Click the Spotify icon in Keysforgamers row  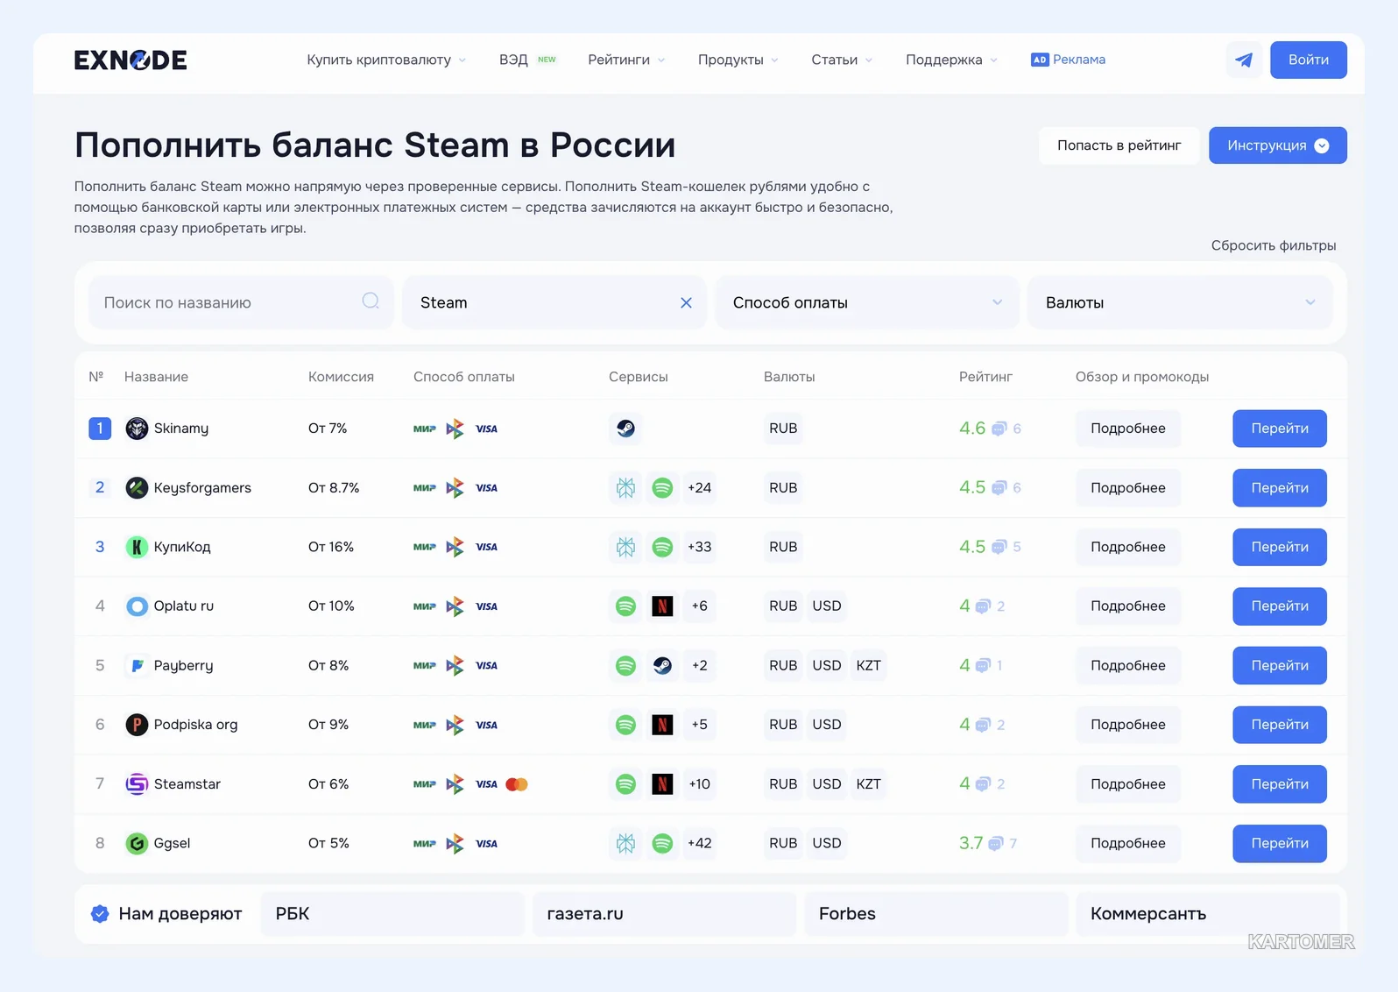click(662, 487)
